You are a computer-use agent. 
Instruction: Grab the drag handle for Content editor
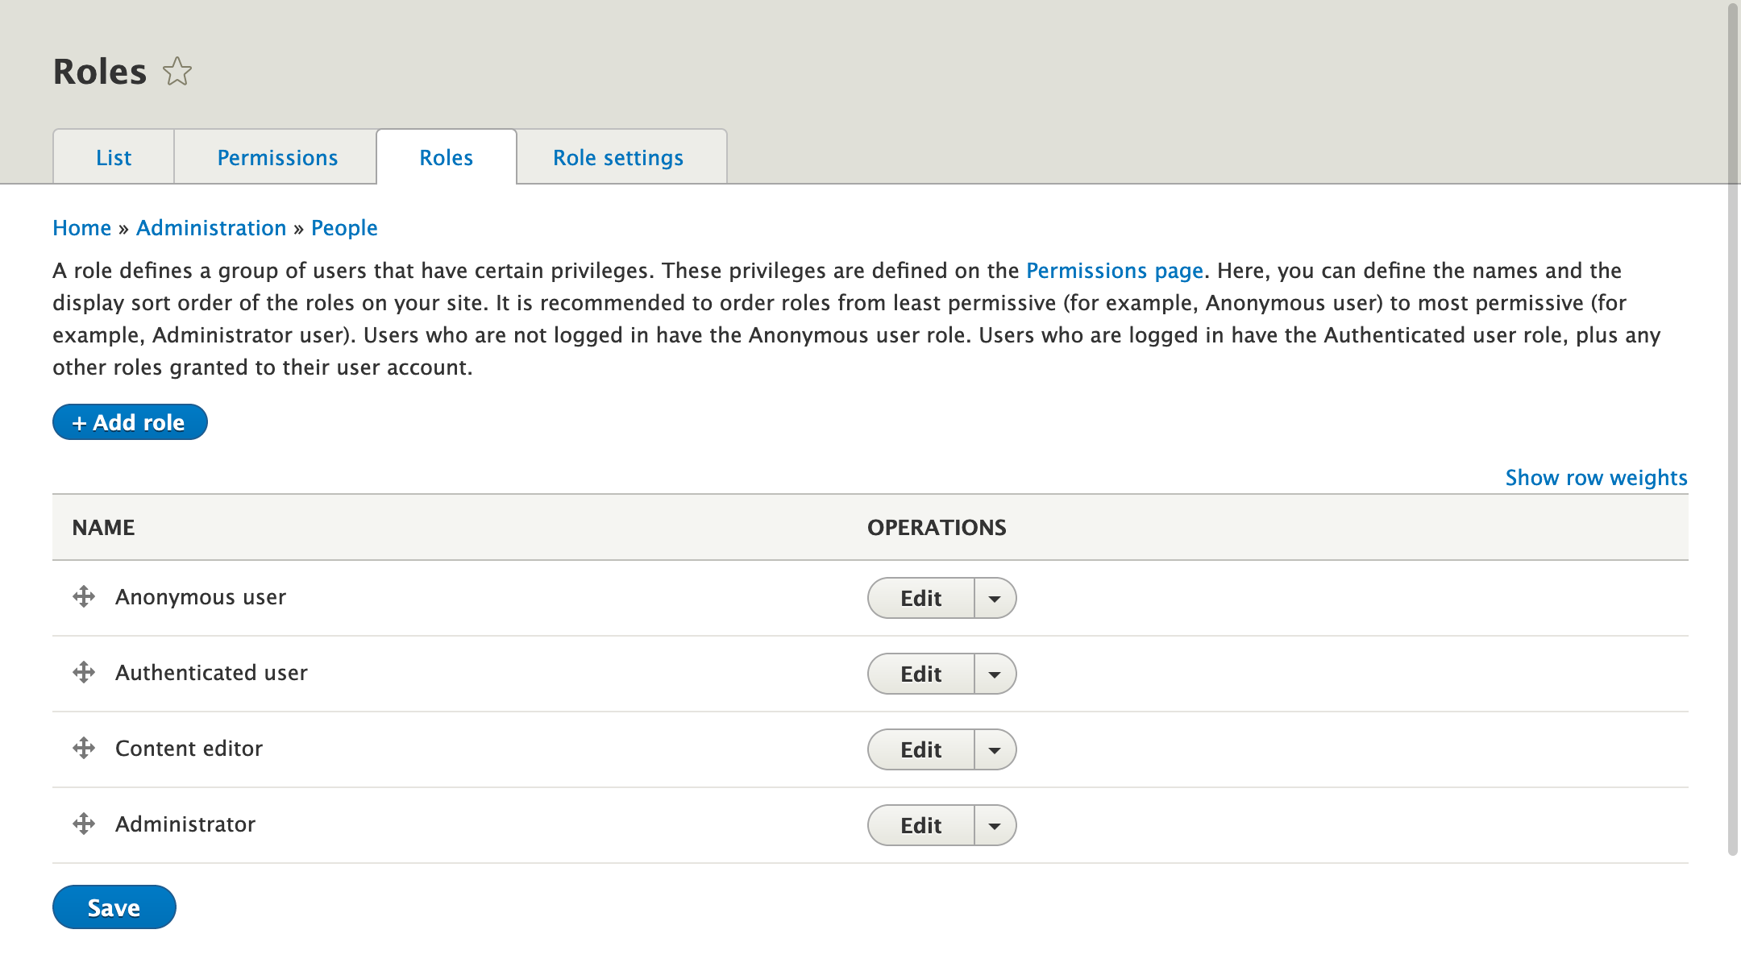tap(84, 749)
